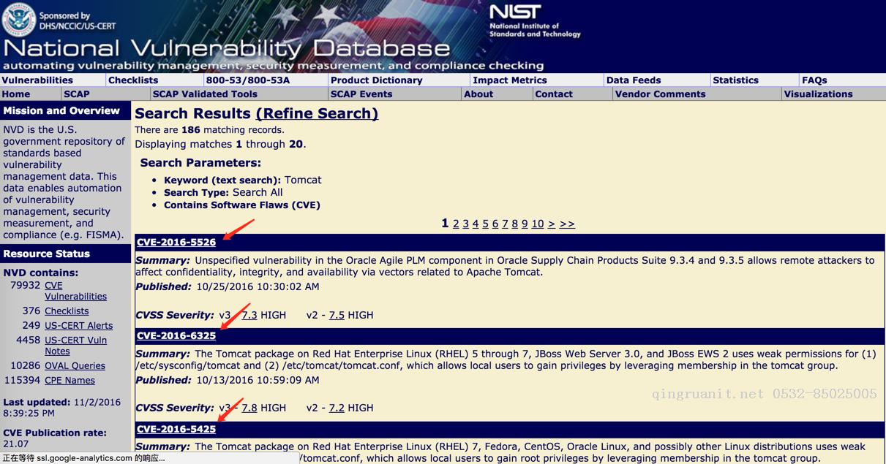Click the last page >> arrow
Image resolution: width=886 pixels, height=464 pixels.
coord(567,224)
